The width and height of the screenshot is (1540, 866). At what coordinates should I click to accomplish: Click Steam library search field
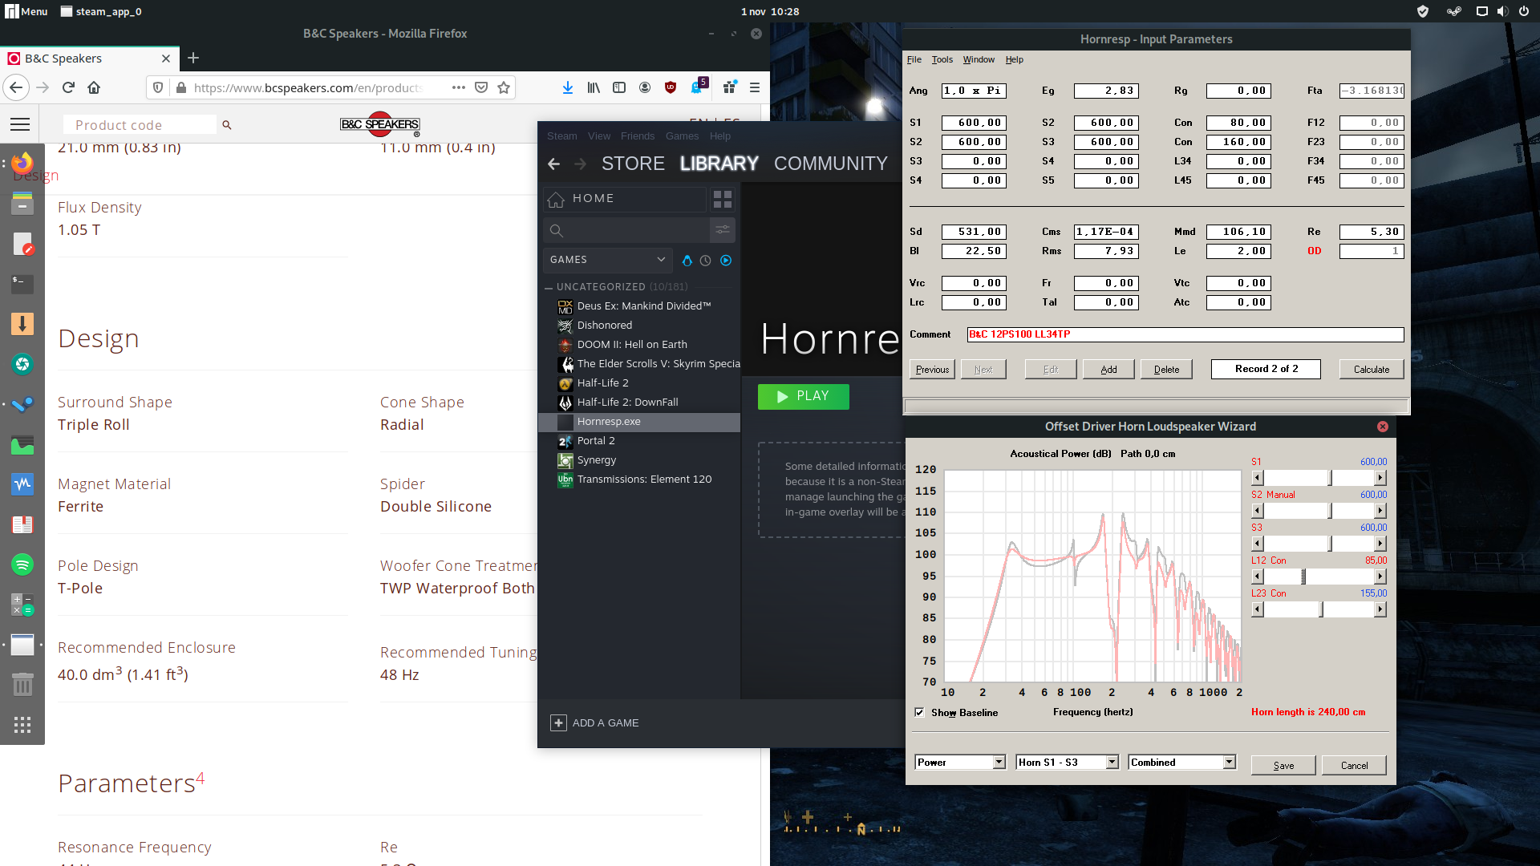(x=626, y=230)
